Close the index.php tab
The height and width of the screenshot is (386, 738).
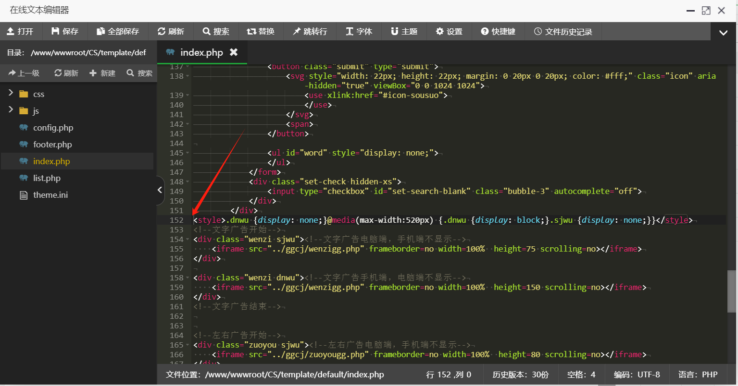pyautogui.click(x=234, y=52)
